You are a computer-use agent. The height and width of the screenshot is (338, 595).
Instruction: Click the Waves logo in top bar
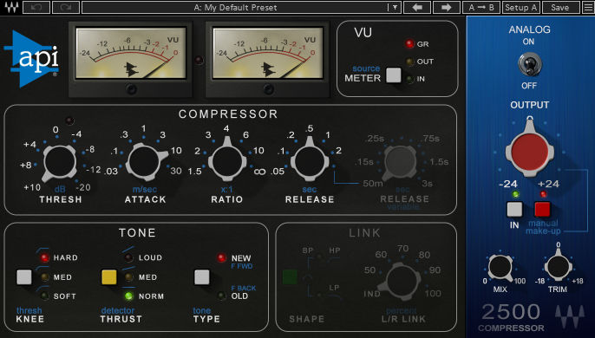11,7
